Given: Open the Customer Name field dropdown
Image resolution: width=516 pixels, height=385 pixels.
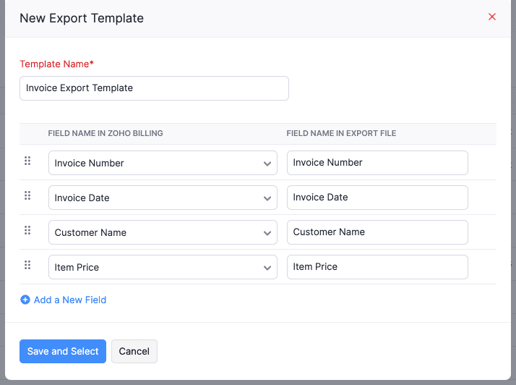Looking at the screenshot, I should [163, 232].
